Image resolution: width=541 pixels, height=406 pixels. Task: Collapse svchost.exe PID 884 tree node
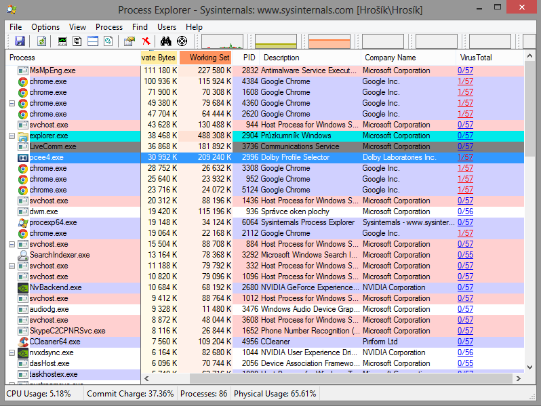tap(12, 244)
